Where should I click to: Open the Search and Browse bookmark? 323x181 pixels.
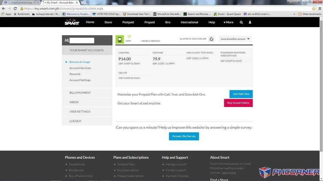(197, 14)
